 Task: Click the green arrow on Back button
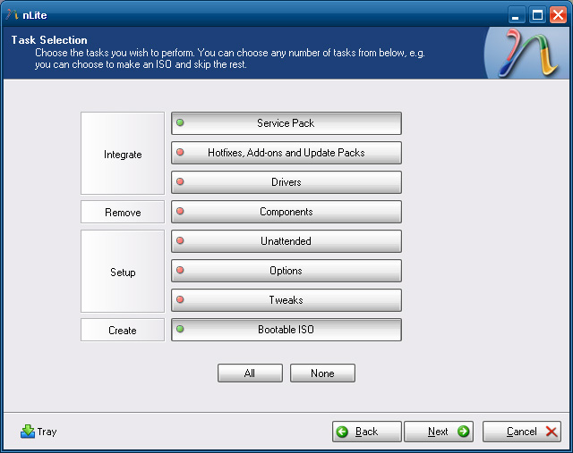[342, 432]
